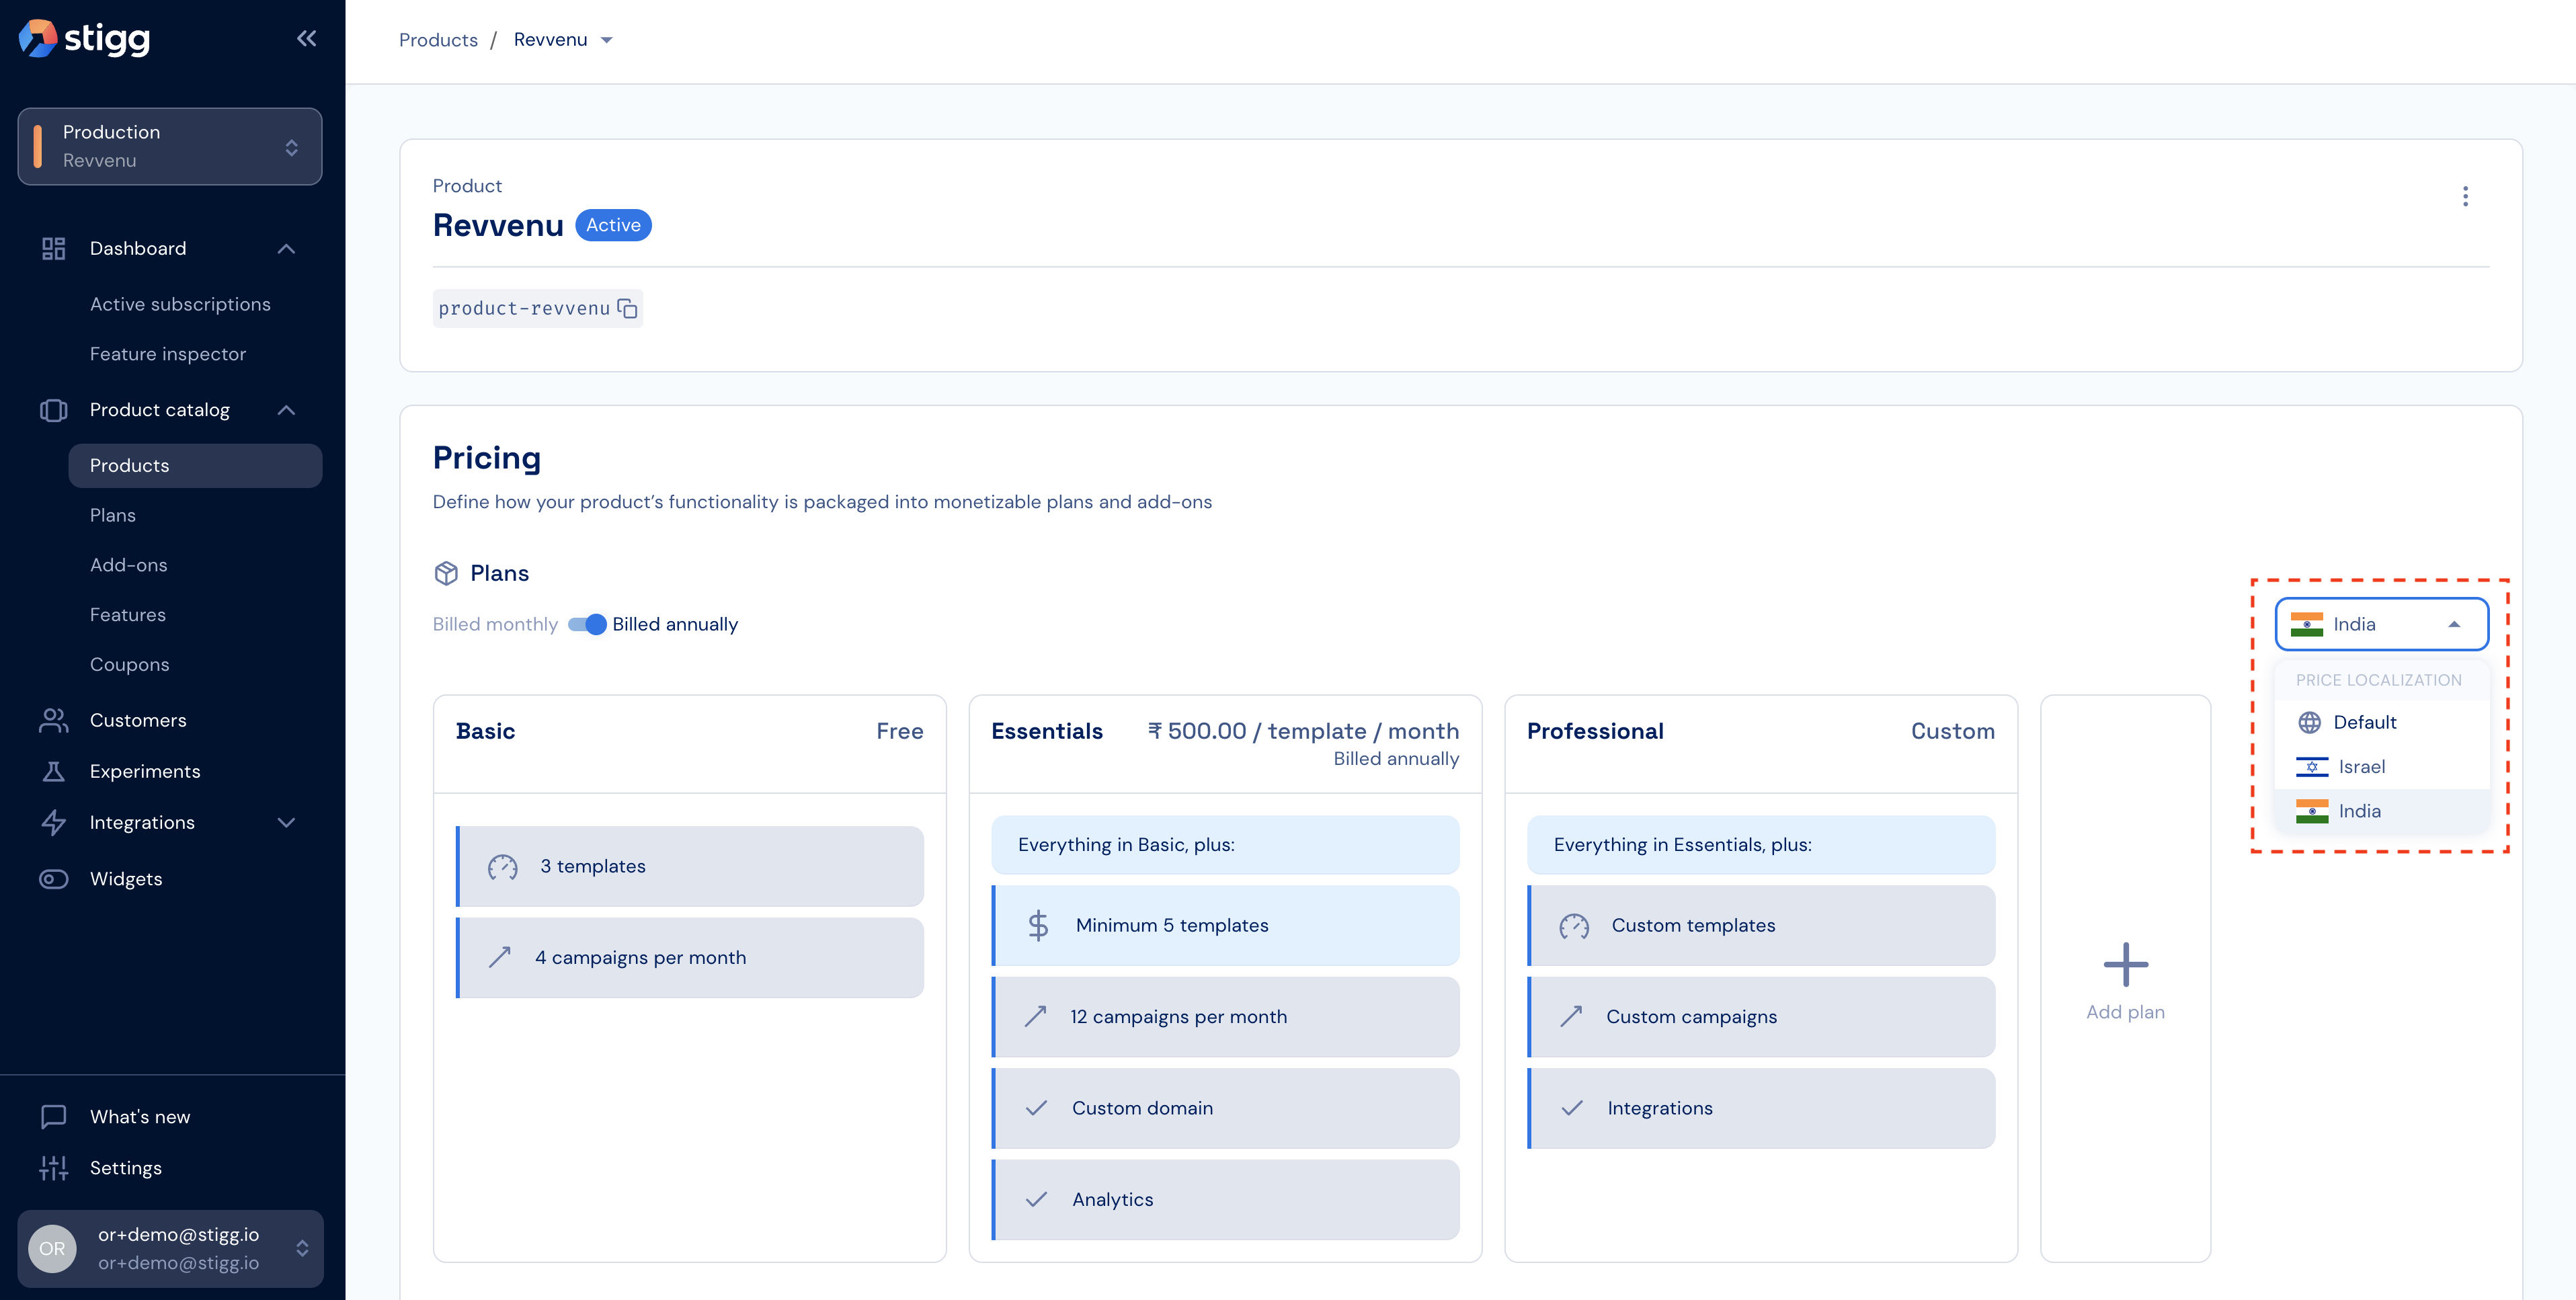
Task: Click the Widgets toggle-shaped icon
Action: 53,879
